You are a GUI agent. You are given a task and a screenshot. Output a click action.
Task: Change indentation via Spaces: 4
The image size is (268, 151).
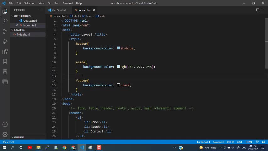[218, 142]
